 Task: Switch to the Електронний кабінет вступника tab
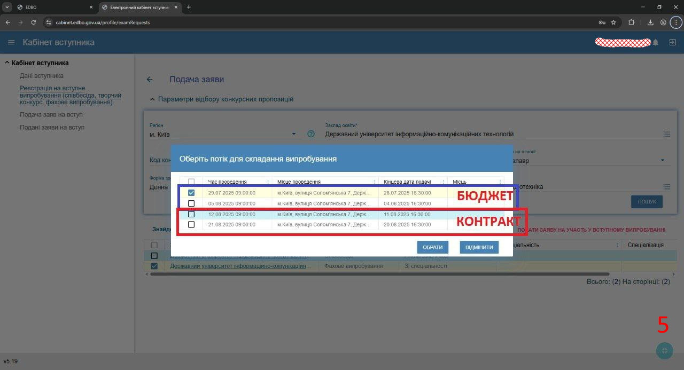tap(141, 7)
